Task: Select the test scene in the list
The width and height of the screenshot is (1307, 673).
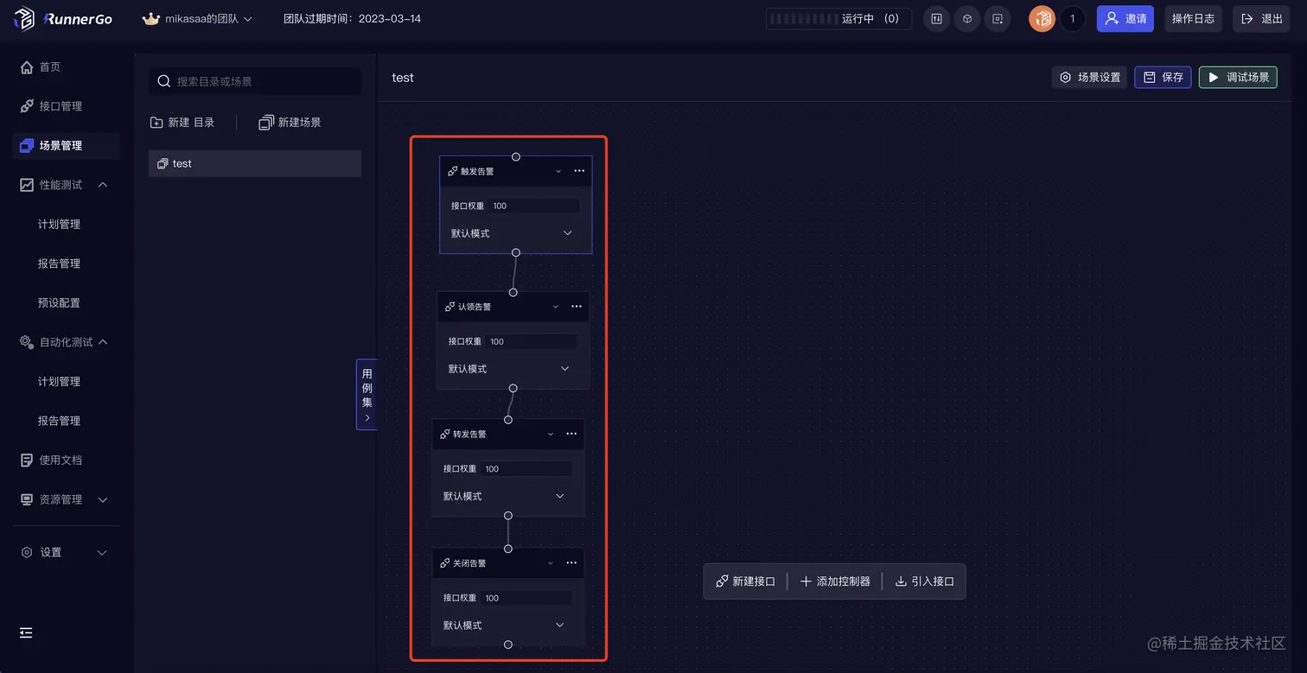Action: [x=255, y=163]
